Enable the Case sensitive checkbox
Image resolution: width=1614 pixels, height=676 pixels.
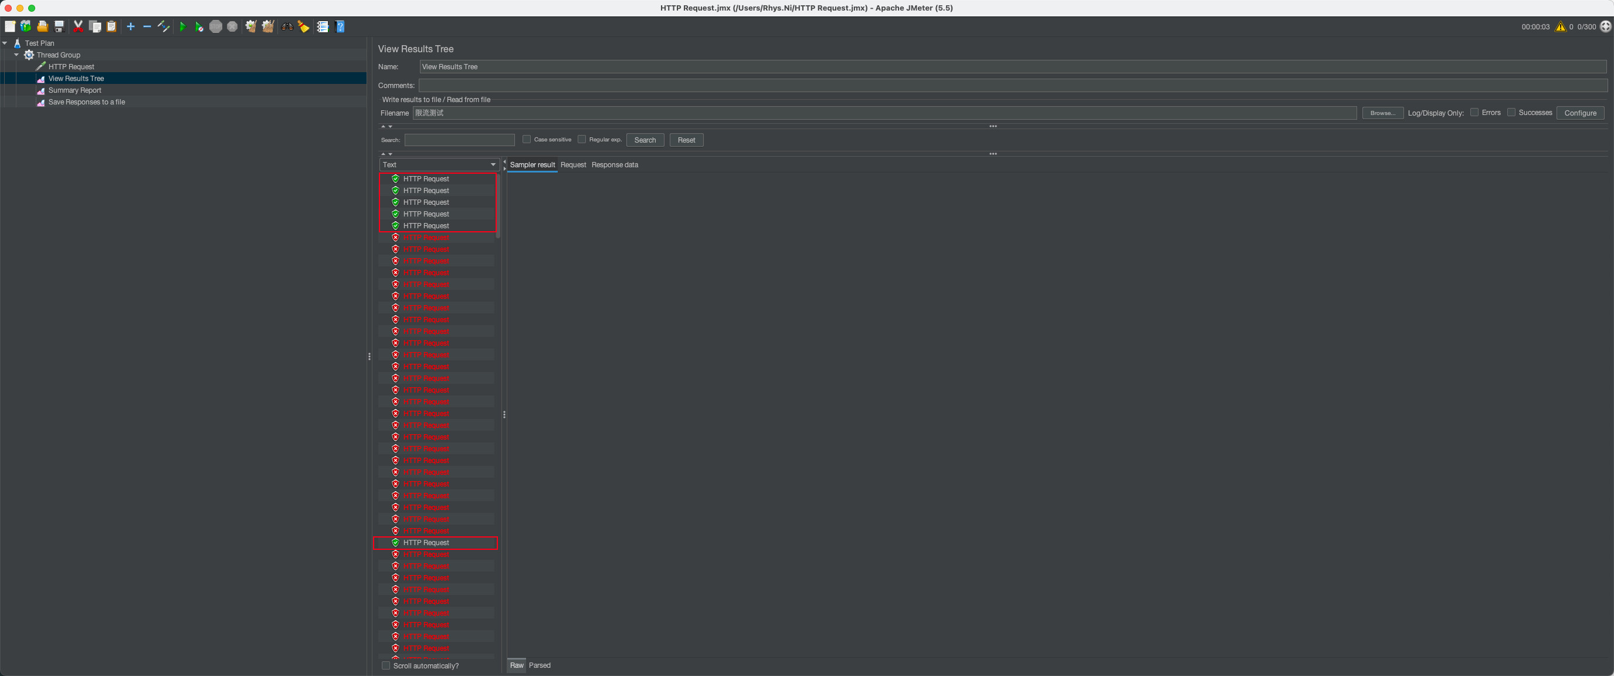526,139
